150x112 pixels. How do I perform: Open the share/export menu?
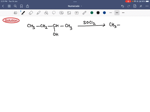[27, 6]
